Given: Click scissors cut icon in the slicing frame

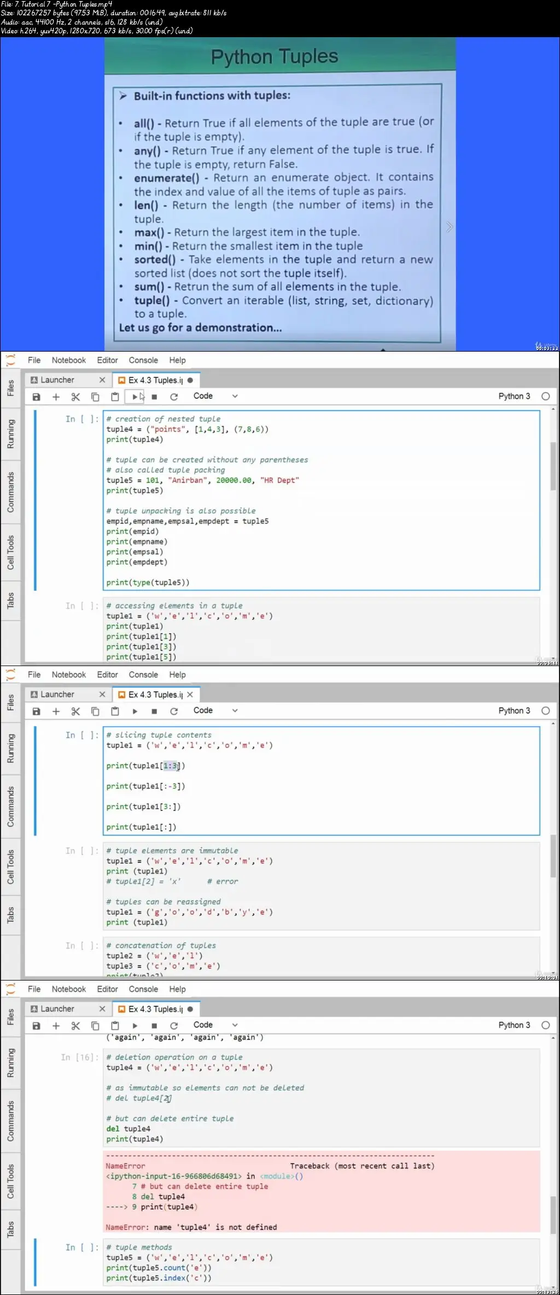Looking at the screenshot, I should [75, 711].
